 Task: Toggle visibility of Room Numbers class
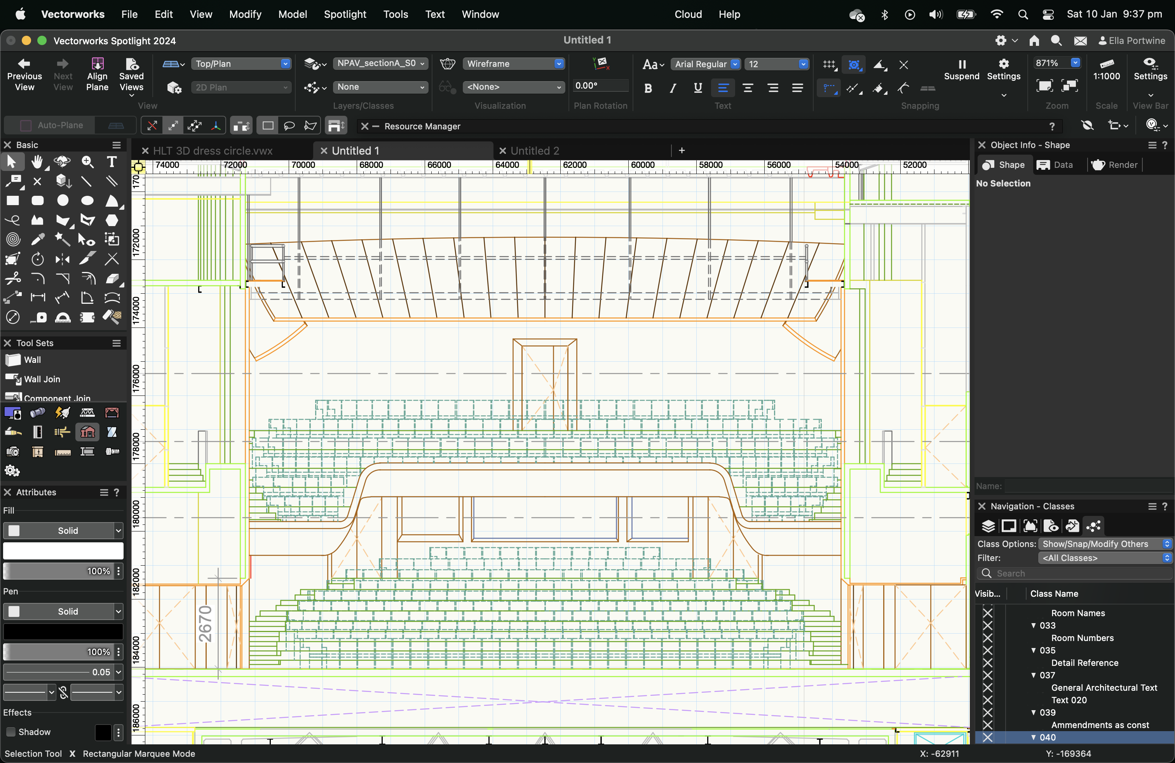[x=987, y=638]
